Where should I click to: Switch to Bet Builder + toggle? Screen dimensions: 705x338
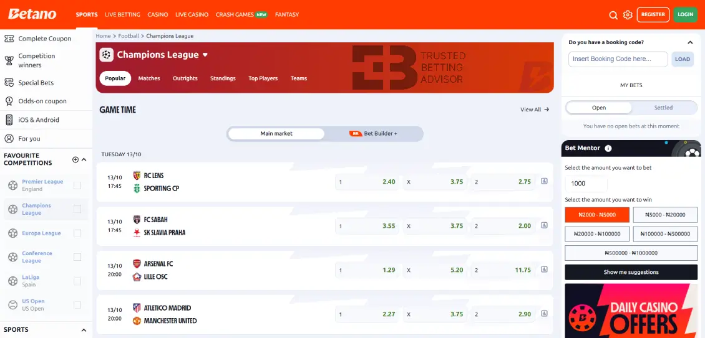click(373, 133)
